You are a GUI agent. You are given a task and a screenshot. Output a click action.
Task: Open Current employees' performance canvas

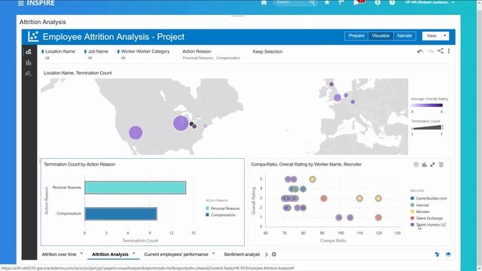pyautogui.click(x=176, y=254)
